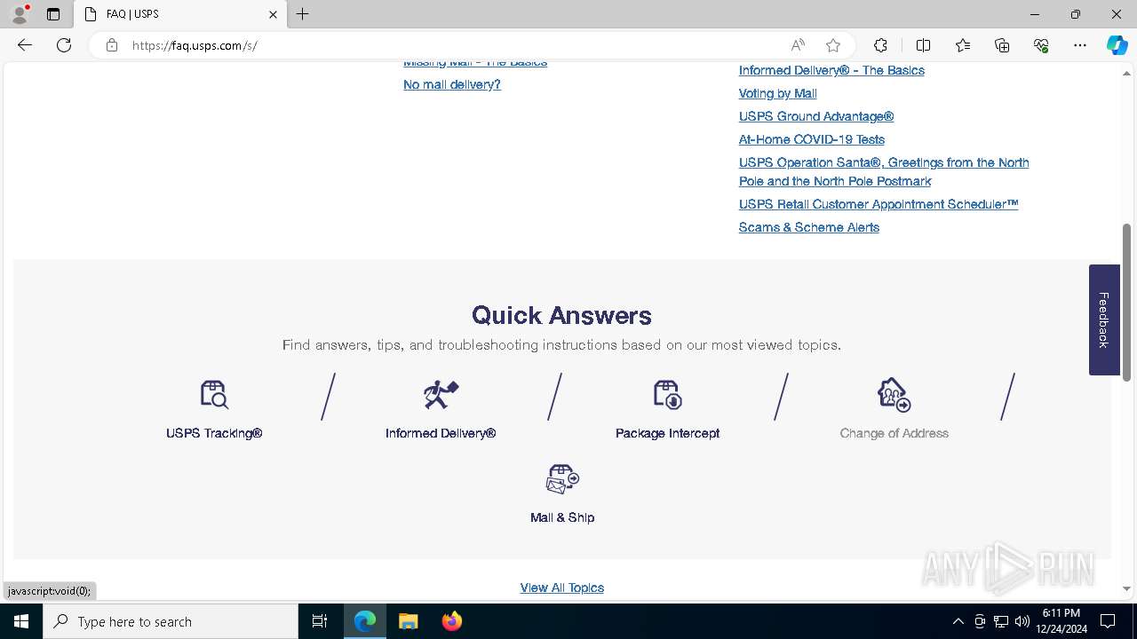
Task: Show hidden system tray icons
Action: (x=958, y=621)
